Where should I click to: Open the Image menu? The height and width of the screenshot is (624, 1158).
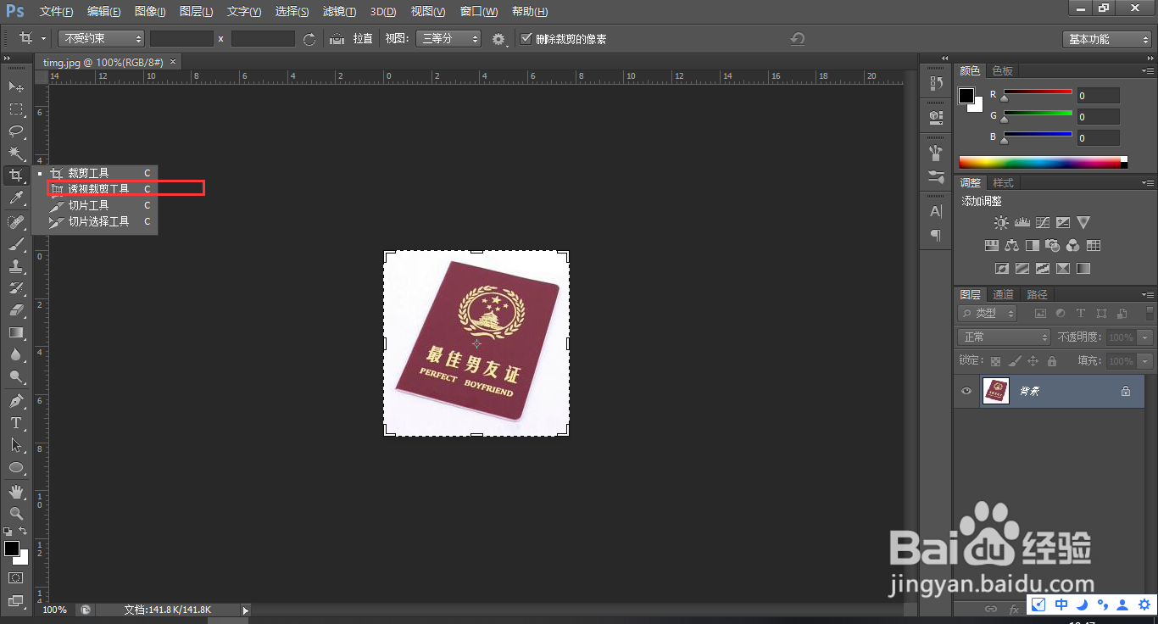pyautogui.click(x=150, y=12)
